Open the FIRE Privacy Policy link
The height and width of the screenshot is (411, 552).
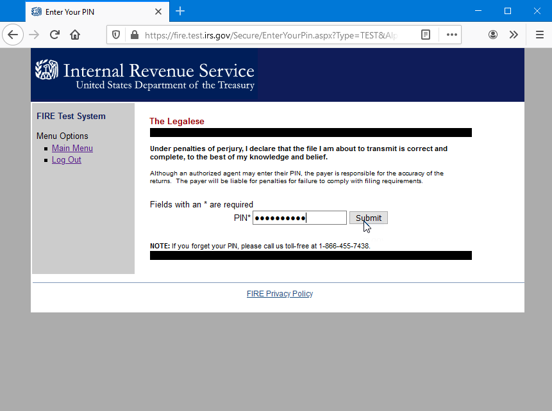tap(280, 294)
